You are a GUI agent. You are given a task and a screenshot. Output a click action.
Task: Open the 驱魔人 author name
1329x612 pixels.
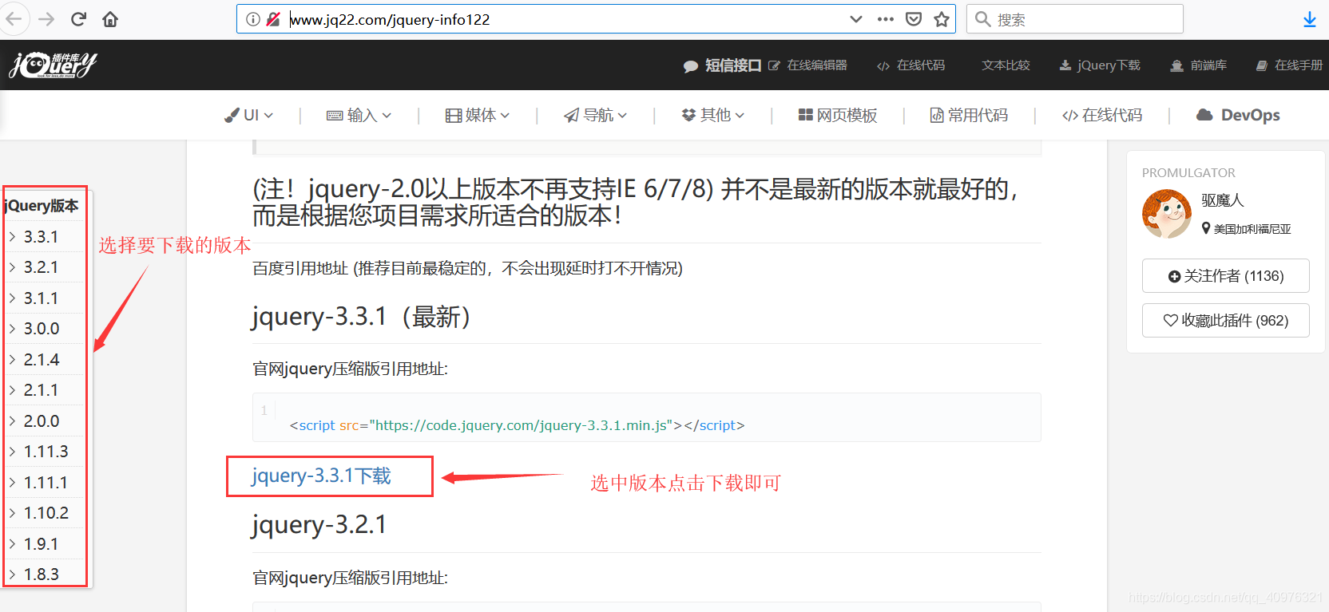(1223, 200)
